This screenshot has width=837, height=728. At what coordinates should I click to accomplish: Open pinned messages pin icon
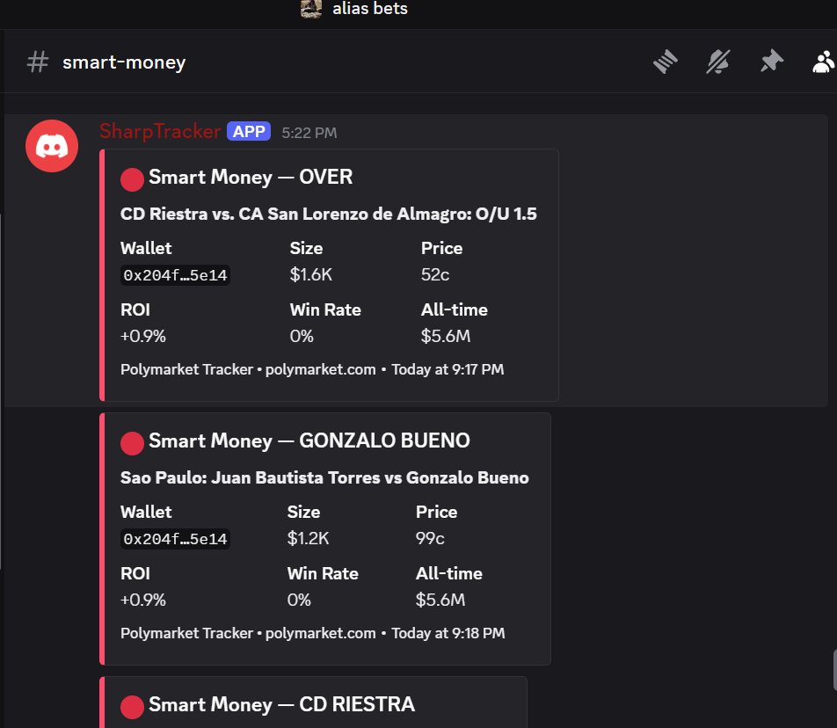tap(771, 61)
